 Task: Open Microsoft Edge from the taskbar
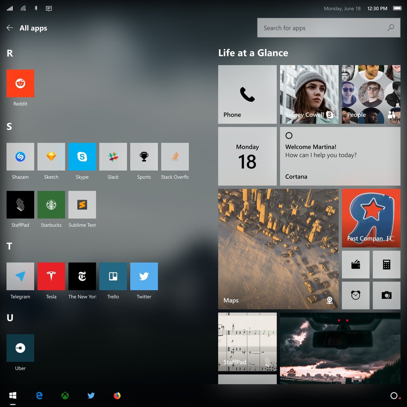pos(39,395)
